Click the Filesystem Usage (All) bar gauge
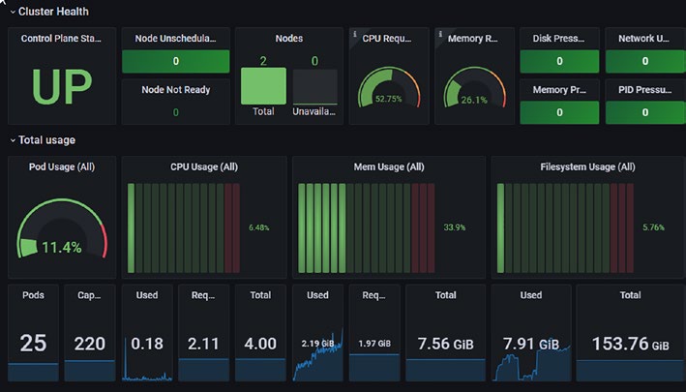The width and height of the screenshot is (686, 392). click(x=565, y=227)
